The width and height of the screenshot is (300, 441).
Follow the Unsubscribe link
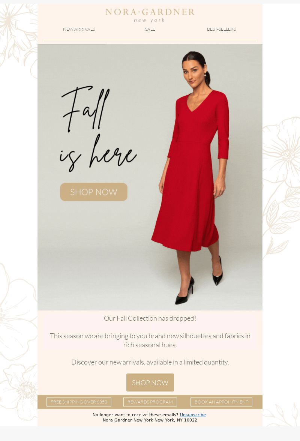point(193,415)
